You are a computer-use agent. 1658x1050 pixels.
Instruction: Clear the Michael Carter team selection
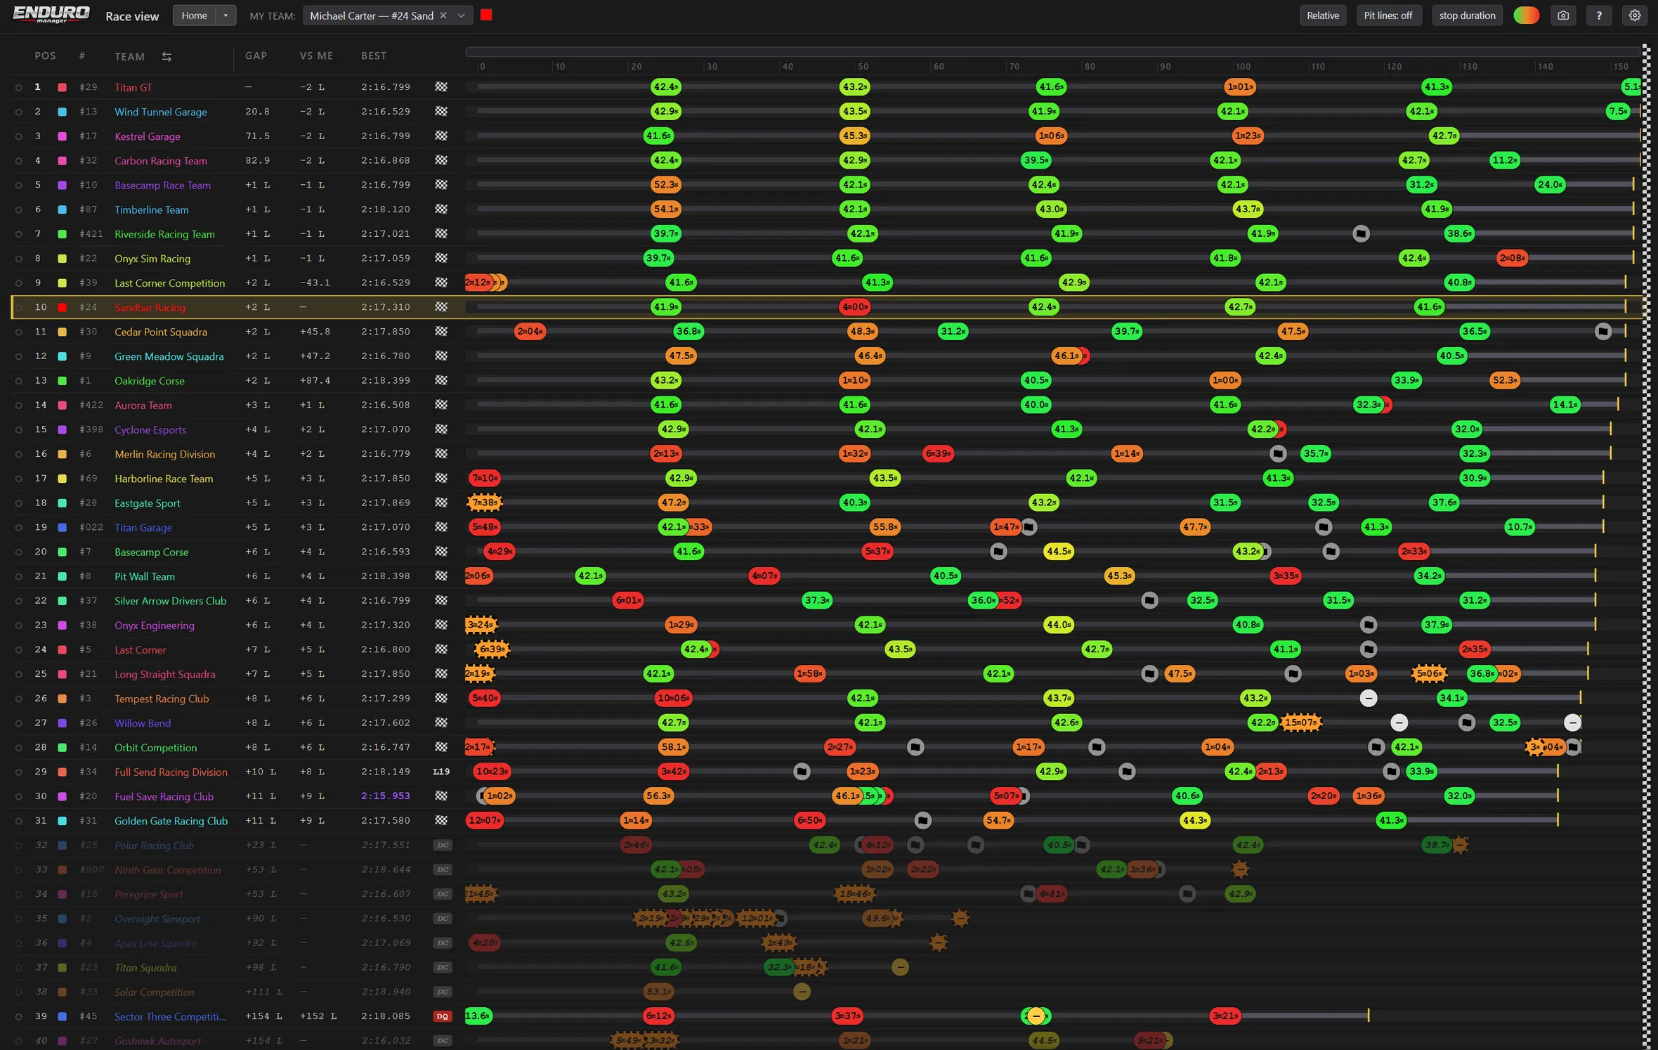pyautogui.click(x=443, y=15)
